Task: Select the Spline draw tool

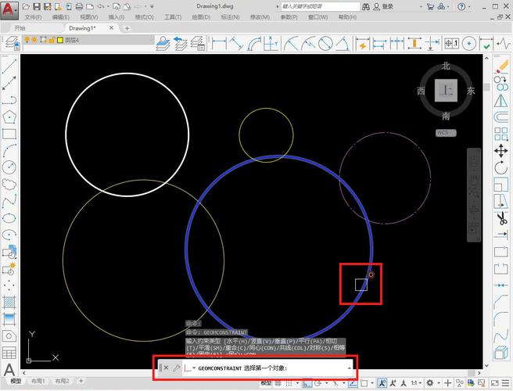Action: click(9, 201)
